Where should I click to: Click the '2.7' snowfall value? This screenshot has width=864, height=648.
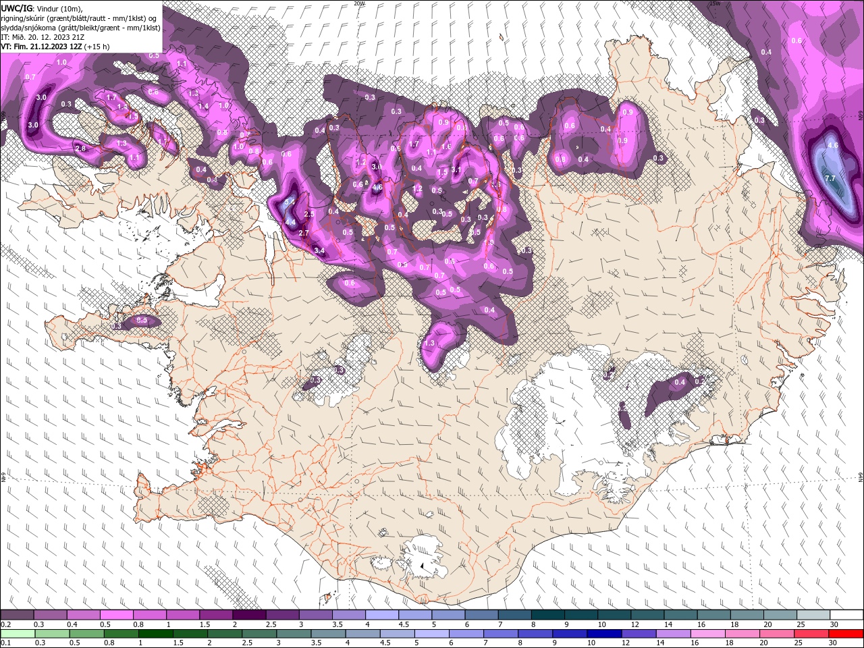tap(303, 234)
